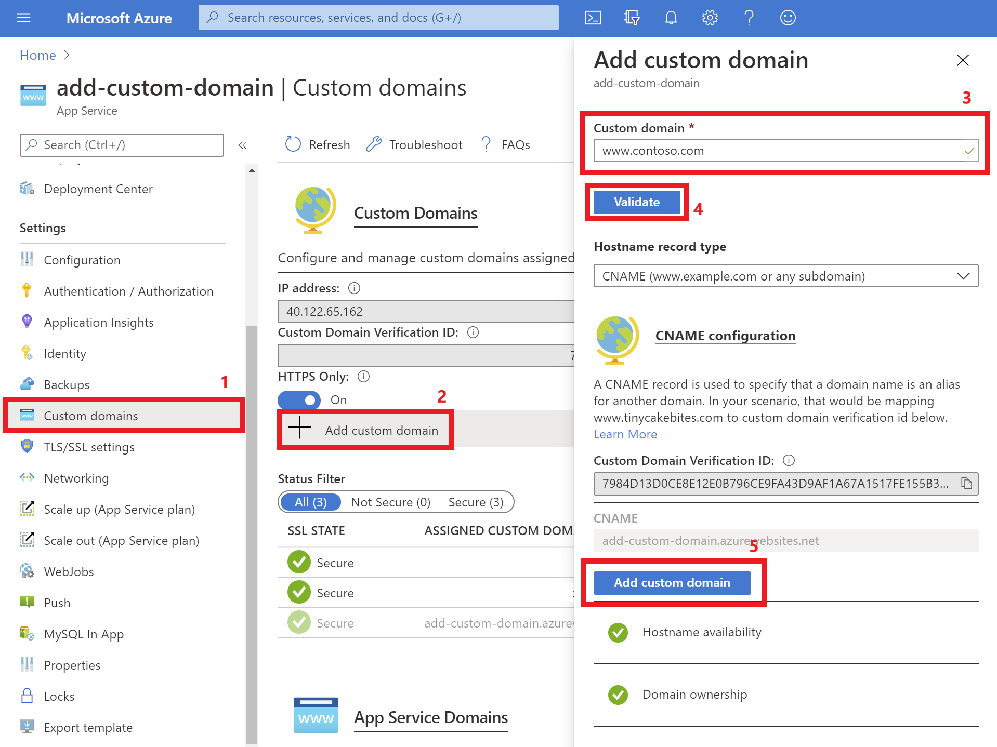Open the help question mark icon
The width and height of the screenshot is (997, 747).
coord(749,17)
